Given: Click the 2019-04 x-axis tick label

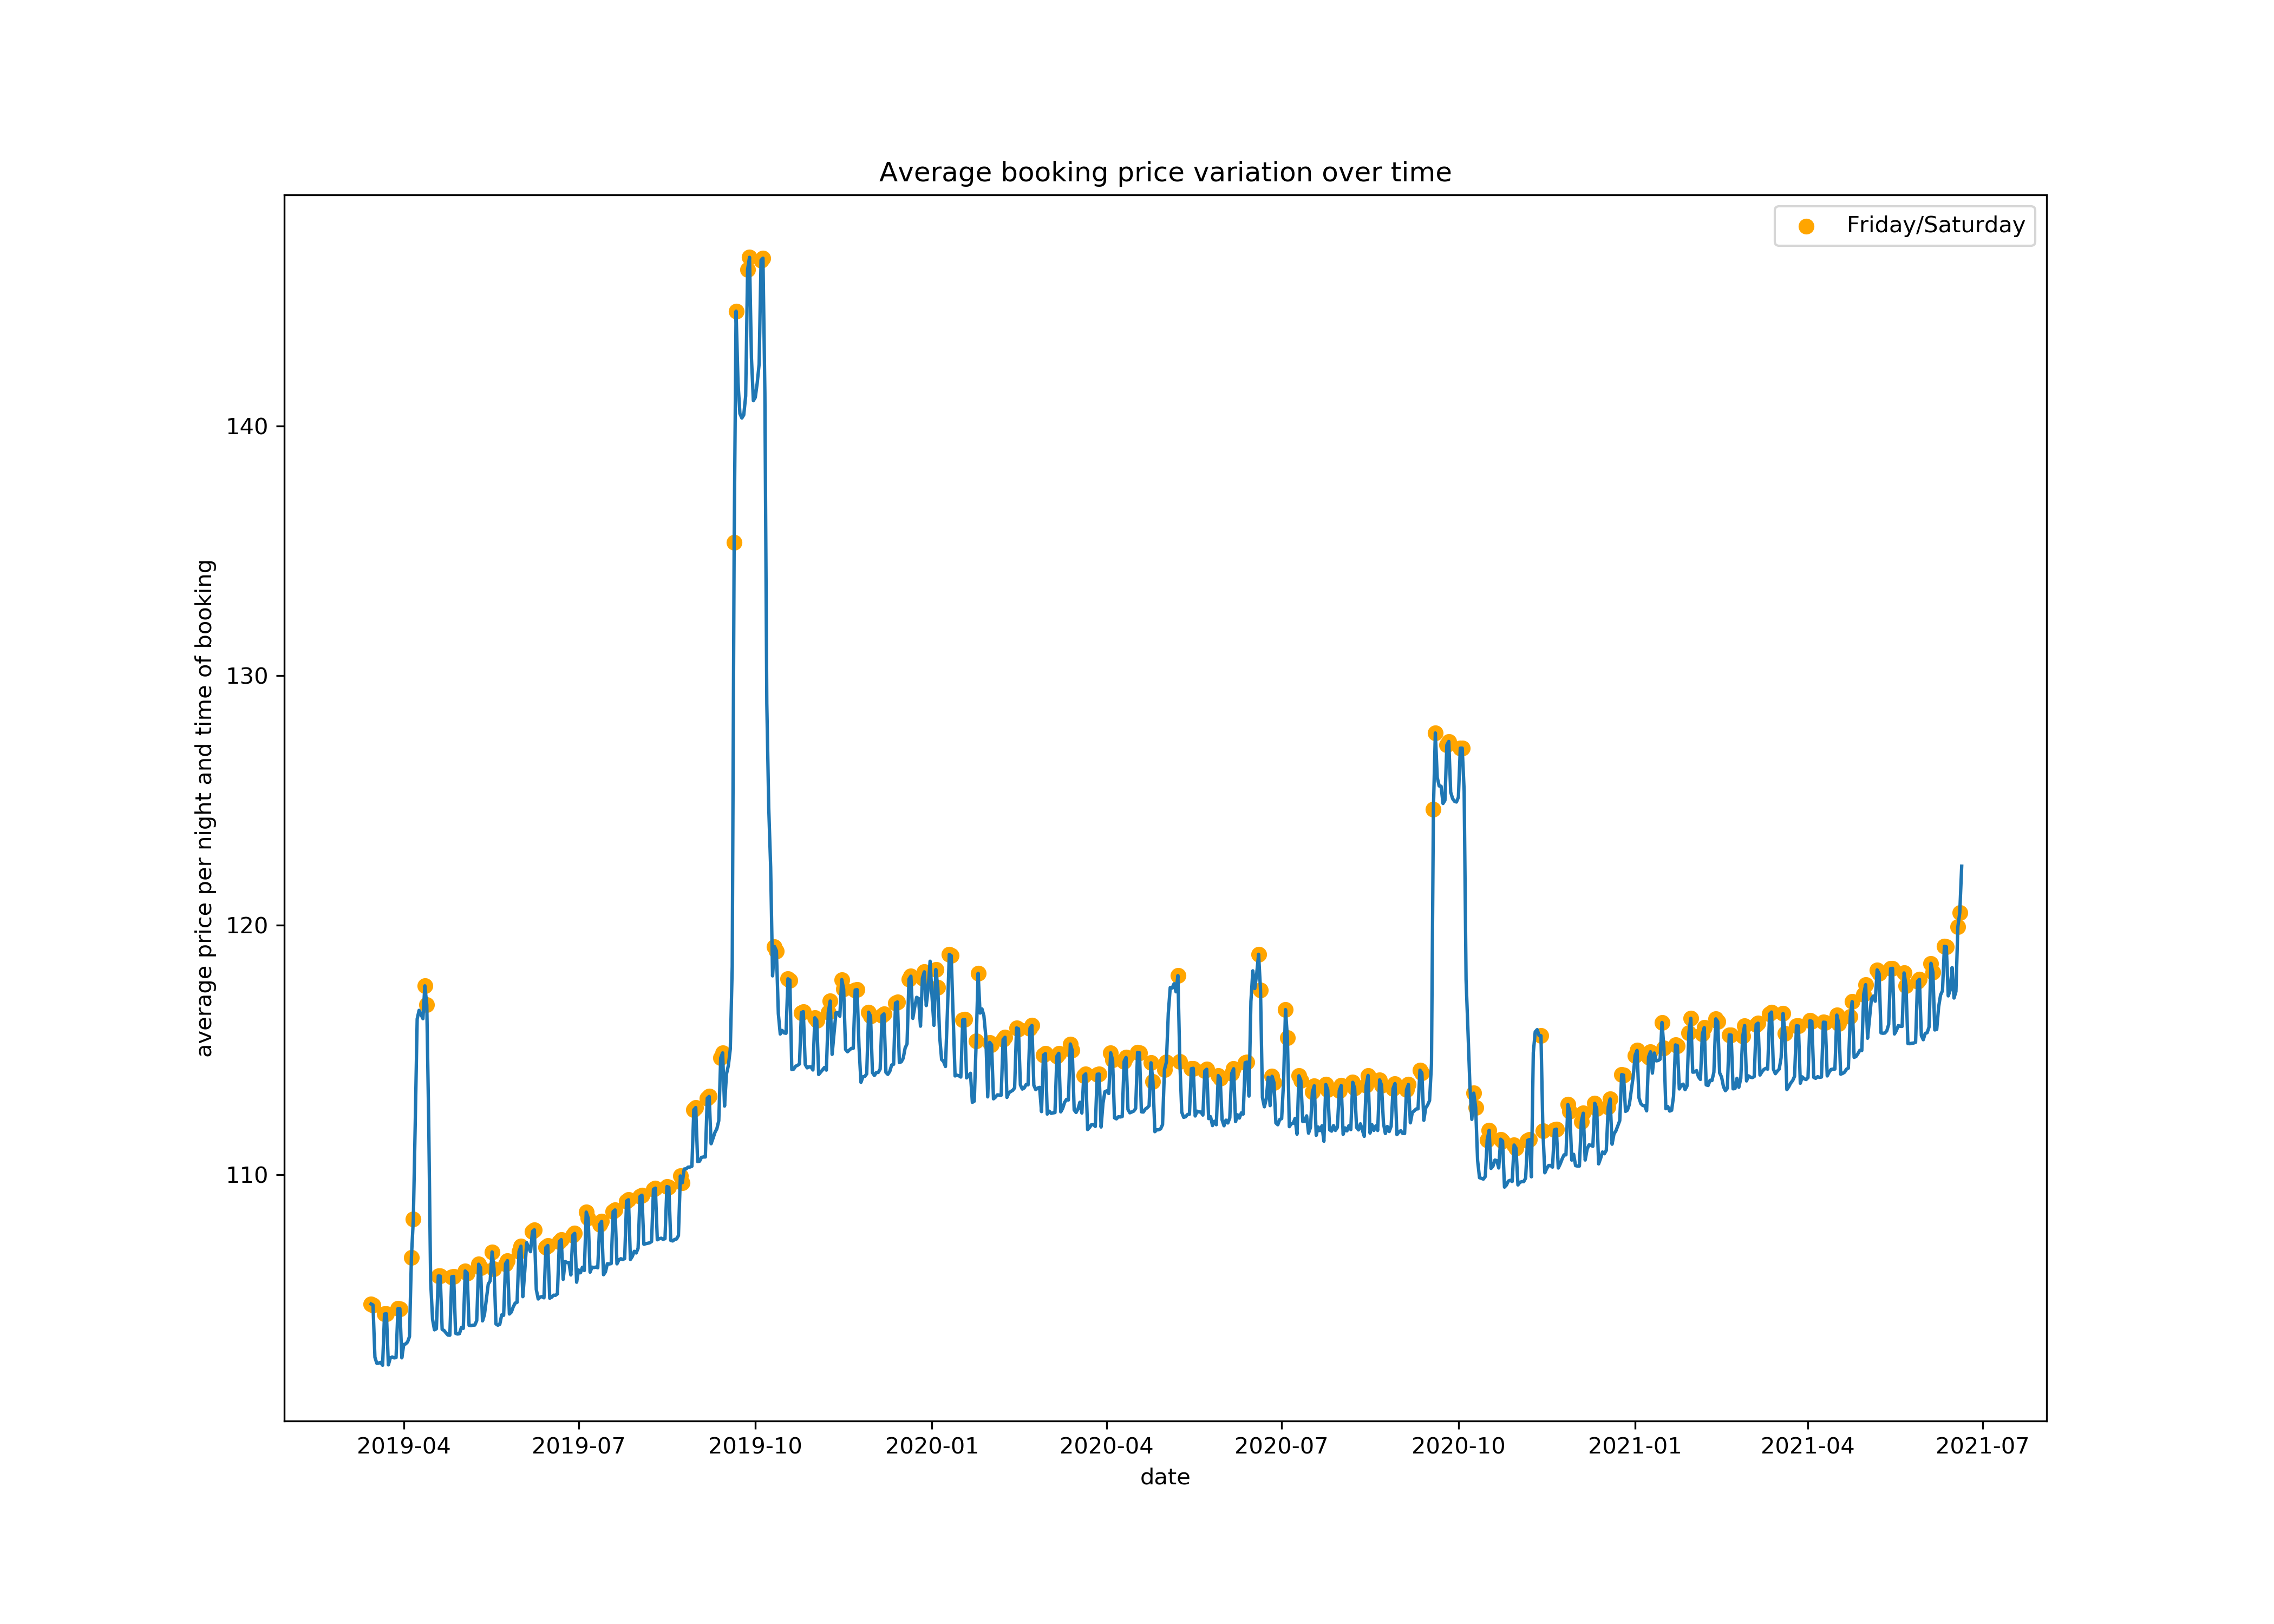Looking at the screenshot, I should [x=403, y=1446].
